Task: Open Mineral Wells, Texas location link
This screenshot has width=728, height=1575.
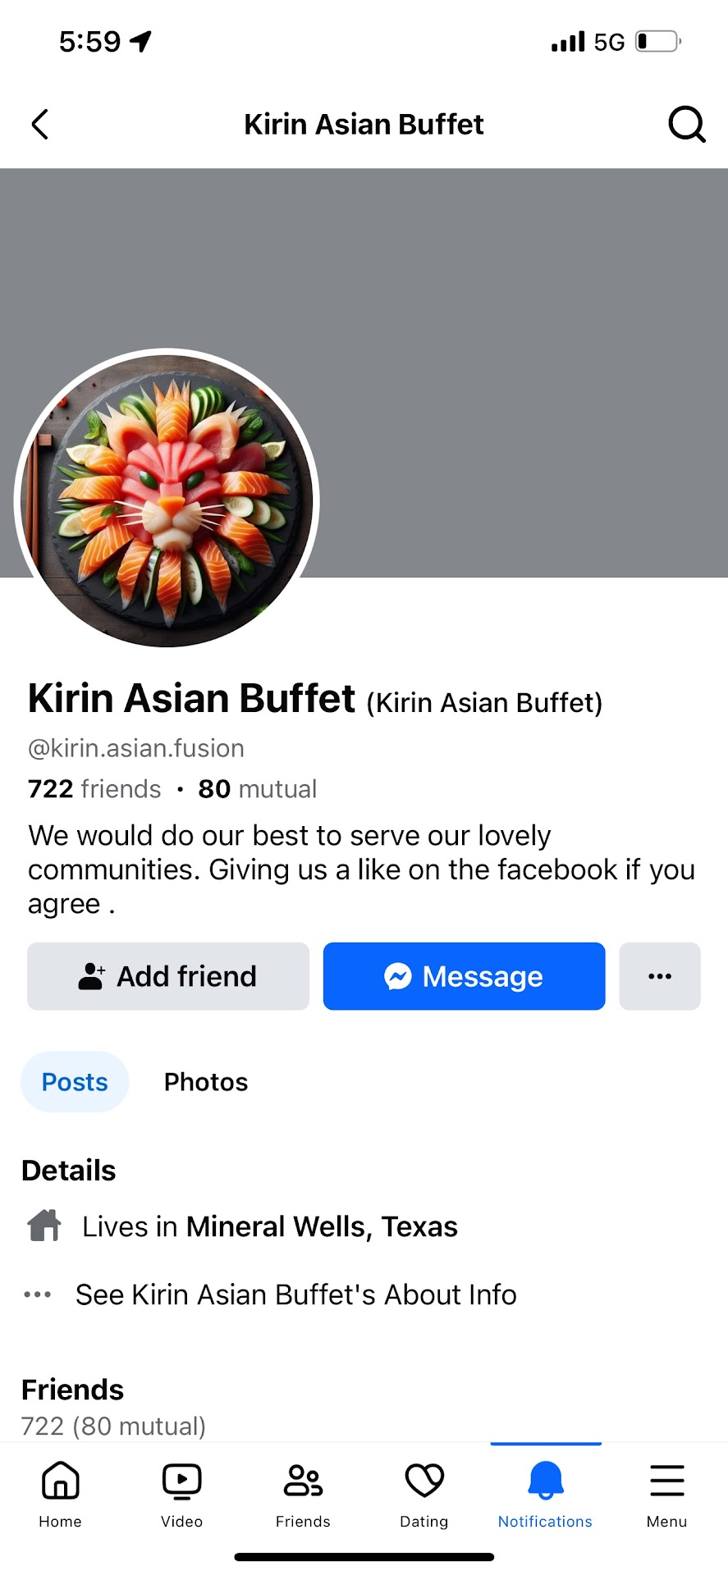Action: click(x=322, y=1226)
